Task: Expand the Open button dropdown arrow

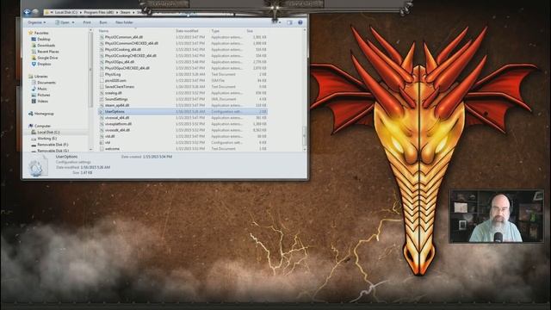Action: point(73,22)
